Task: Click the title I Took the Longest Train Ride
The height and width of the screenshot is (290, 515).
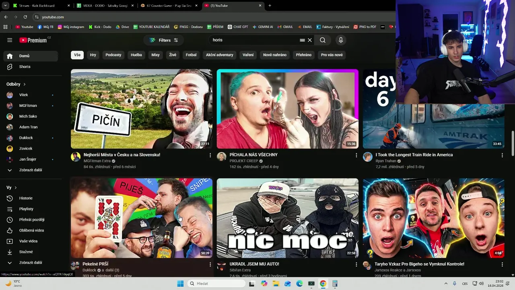Action: coord(414,155)
